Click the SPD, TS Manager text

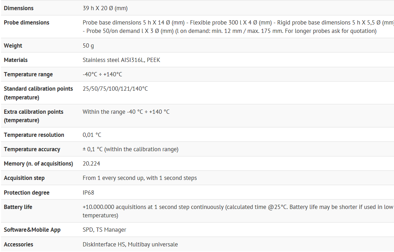click(104, 230)
